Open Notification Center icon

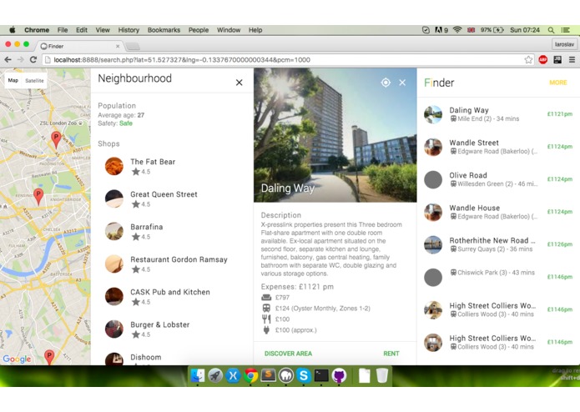tap(565, 30)
